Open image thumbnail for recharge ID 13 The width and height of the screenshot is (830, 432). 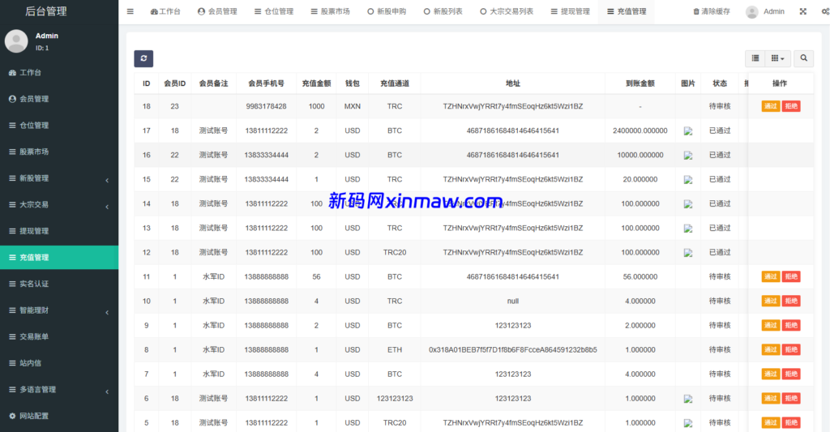pos(687,229)
